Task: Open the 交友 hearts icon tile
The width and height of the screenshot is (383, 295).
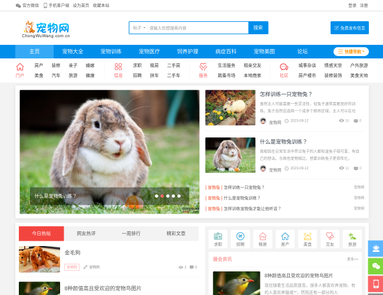Action: click(x=330, y=239)
